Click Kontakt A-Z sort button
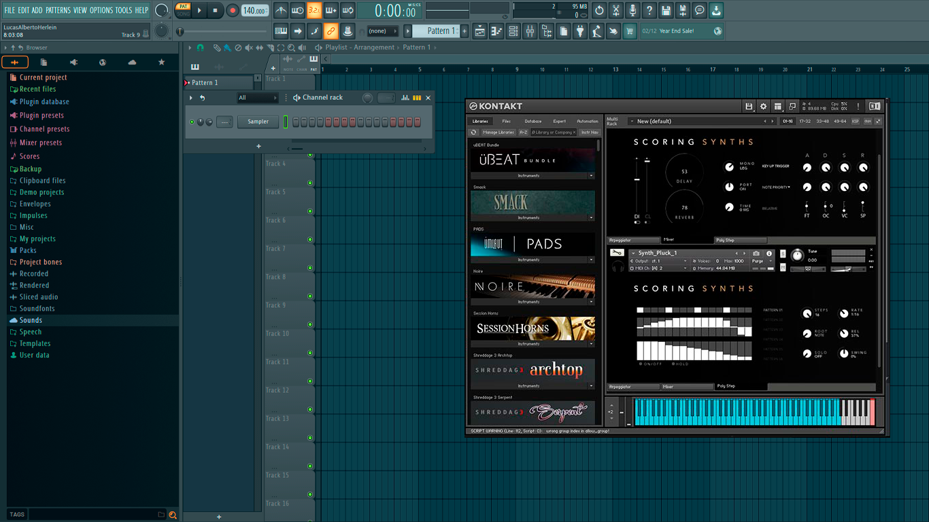This screenshot has height=522, width=929. (x=524, y=133)
